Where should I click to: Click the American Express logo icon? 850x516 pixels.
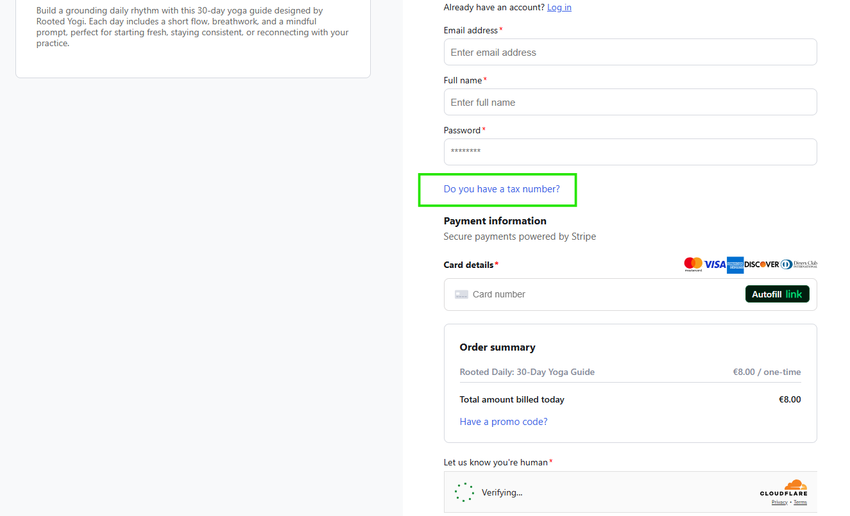click(x=735, y=265)
